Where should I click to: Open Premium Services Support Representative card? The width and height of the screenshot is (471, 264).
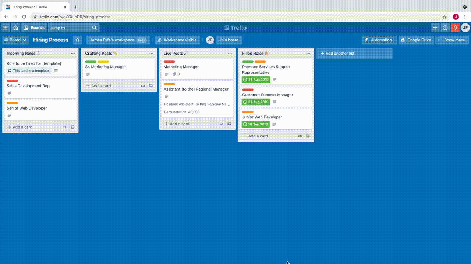[276, 72]
